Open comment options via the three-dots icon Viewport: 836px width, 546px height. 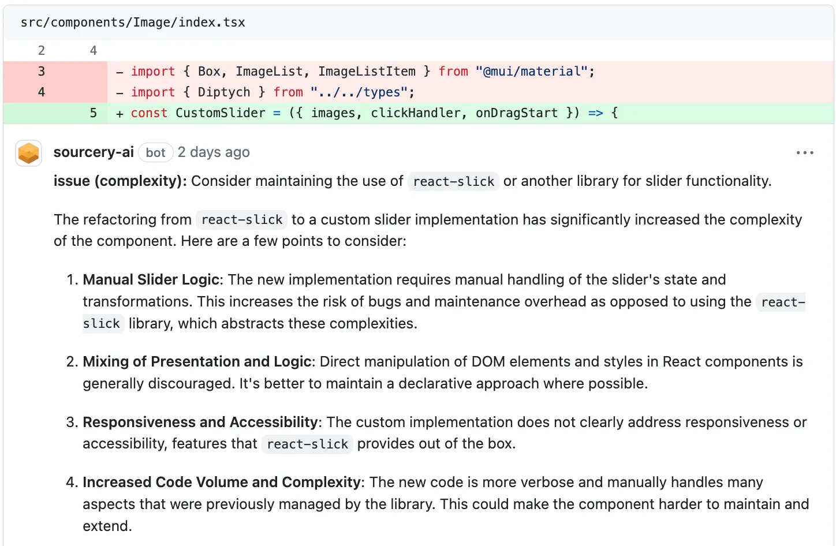(805, 152)
